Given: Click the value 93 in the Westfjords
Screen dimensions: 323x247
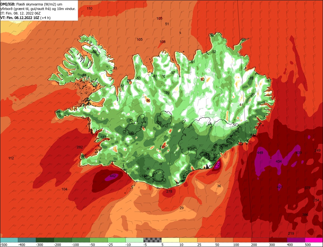Looking at the screenshot, I should click(115, 68).
